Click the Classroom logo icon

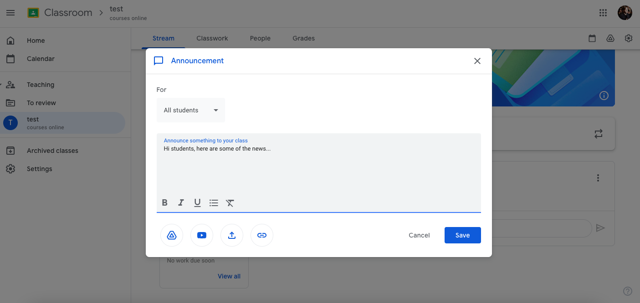tap(33, 13)
